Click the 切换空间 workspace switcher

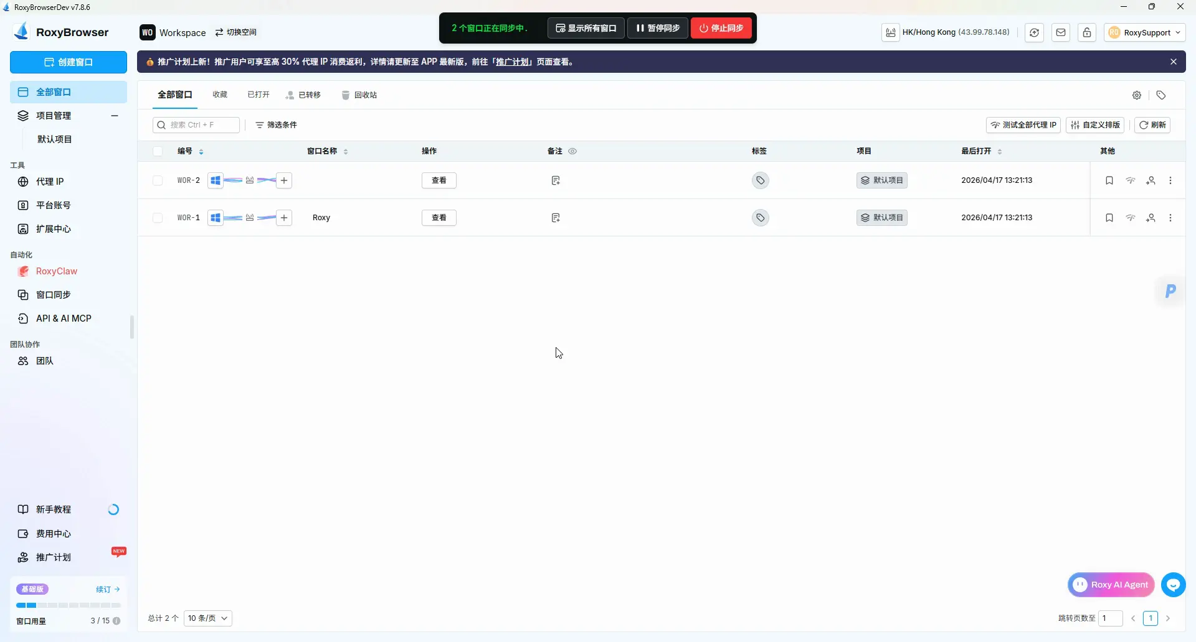pyautogui.click(x=236, y=32)
